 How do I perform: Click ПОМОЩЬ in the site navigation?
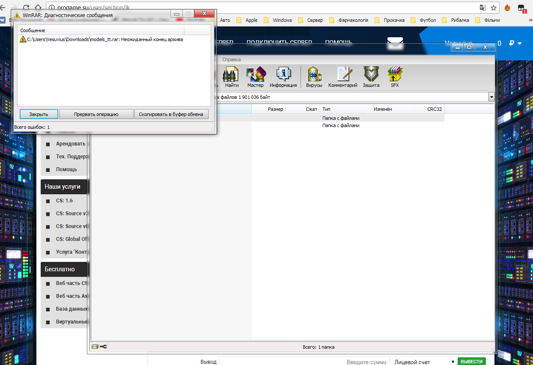click(x=338, y=42)
